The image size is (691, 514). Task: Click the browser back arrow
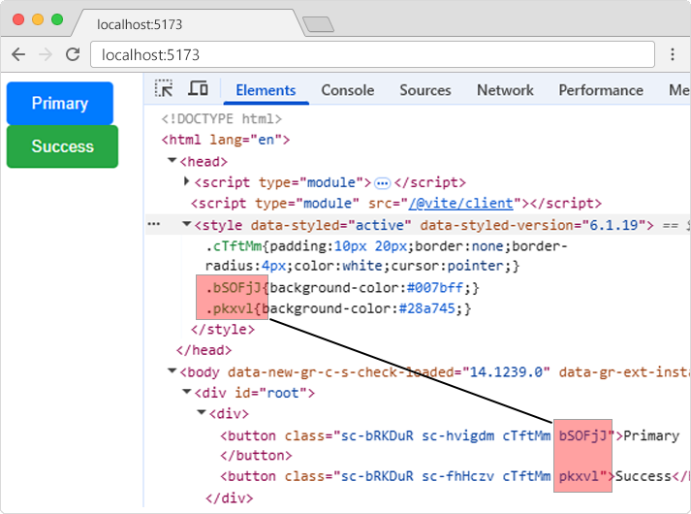[18, 54]
